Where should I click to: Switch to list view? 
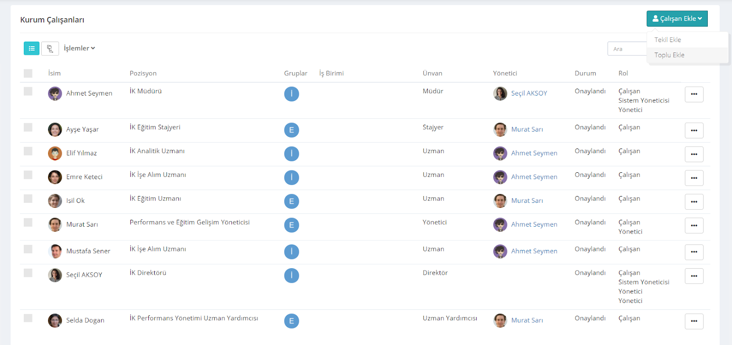click(x=32, y=48)
